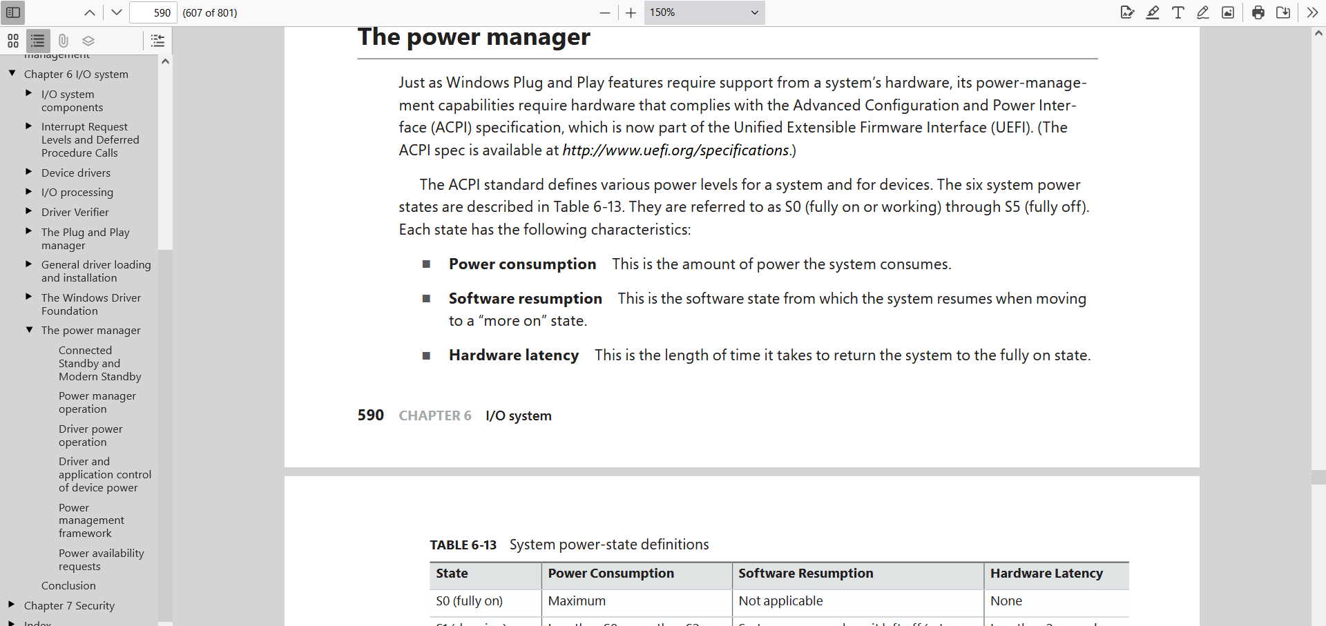Expand the Interrupt Request Levels node

coord(29,126)
